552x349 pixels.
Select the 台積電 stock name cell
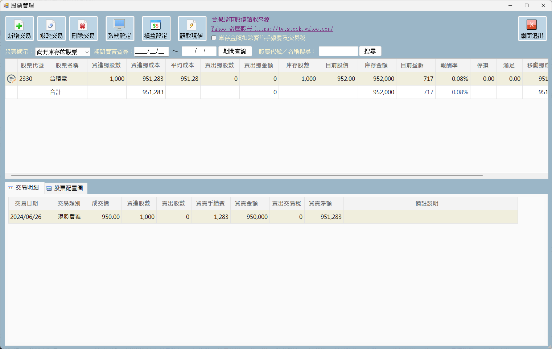click(67, 79)
